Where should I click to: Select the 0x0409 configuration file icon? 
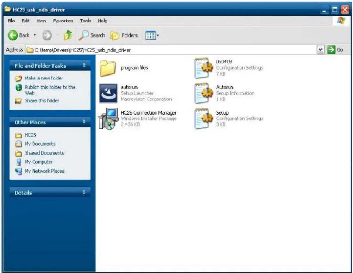coord(203,68)
